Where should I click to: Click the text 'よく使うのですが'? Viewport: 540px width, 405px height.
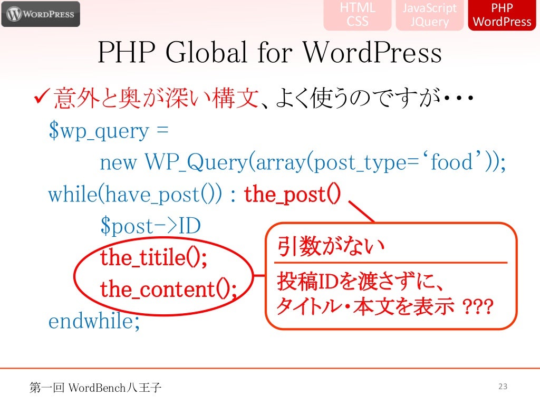pos(359,98)
